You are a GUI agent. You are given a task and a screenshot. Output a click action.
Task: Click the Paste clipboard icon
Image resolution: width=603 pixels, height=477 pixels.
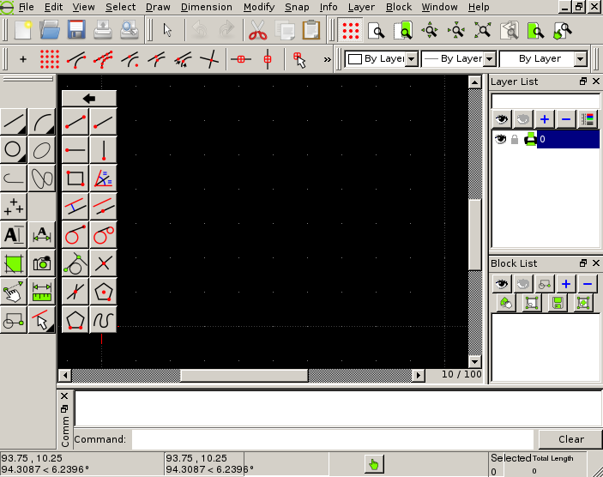coord(311,30)
